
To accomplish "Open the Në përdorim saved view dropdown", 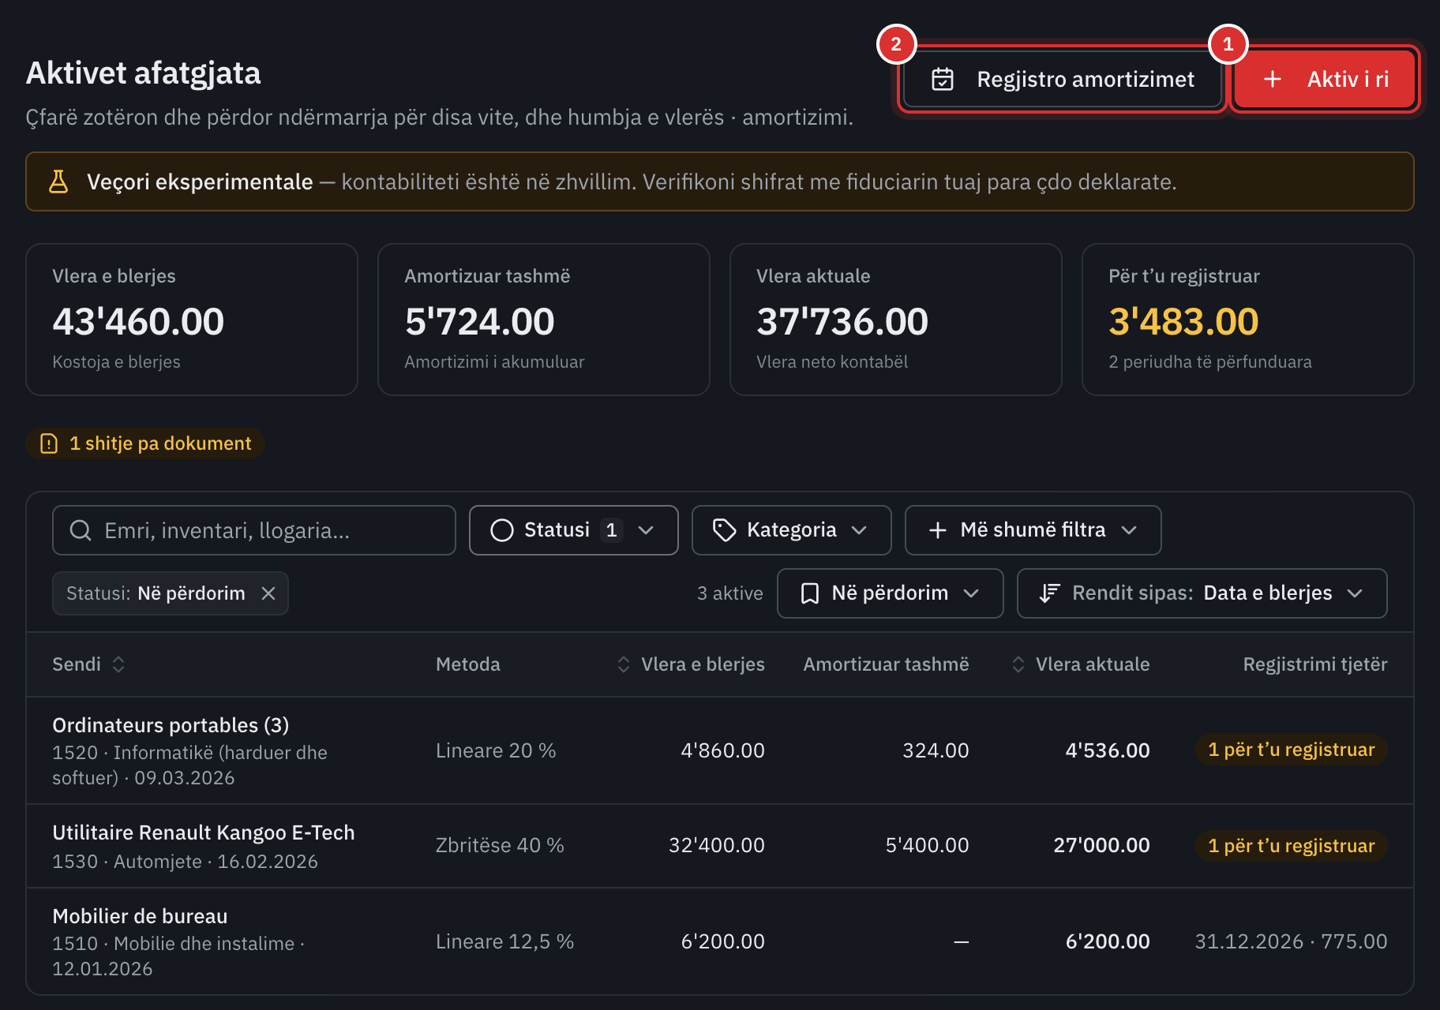I will click(891, 593).
